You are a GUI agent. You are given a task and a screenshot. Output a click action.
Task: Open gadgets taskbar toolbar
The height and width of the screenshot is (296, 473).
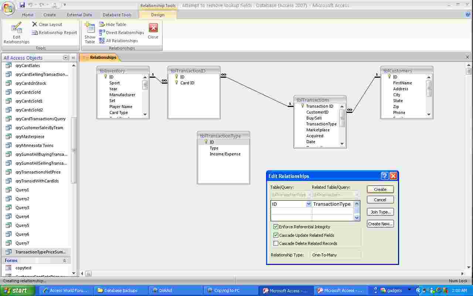click(x=391, y=290)
